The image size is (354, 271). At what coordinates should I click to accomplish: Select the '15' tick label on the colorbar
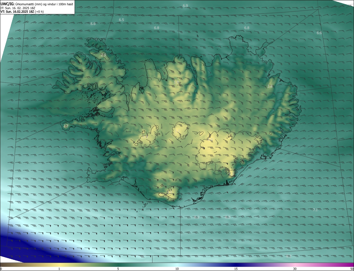click(x=236, y=269)
